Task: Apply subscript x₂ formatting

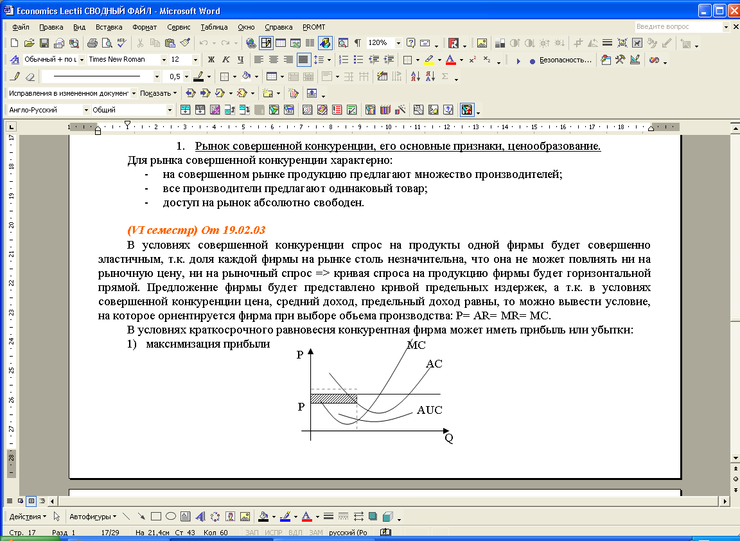Action: [487, 60]
